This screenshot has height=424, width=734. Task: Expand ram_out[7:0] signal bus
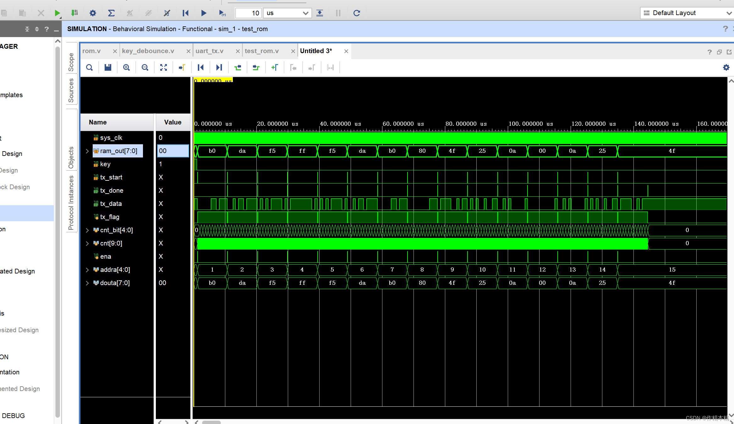pyautogui.click(x=87, y=151)
